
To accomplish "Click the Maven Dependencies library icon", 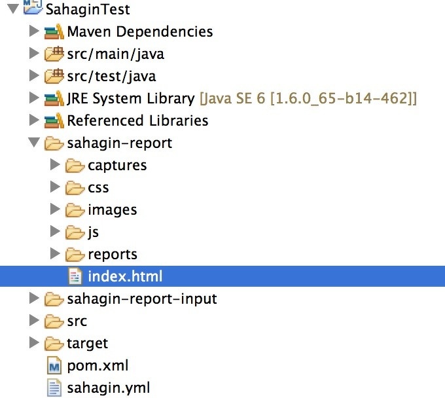I will pos(54,31).
